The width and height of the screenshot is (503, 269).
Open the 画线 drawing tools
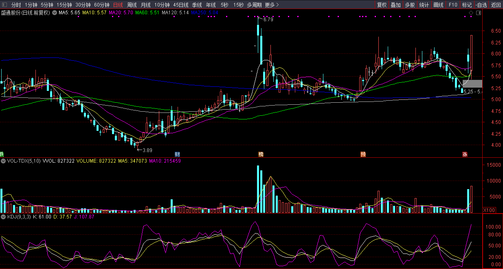click(x=438, y=5)
